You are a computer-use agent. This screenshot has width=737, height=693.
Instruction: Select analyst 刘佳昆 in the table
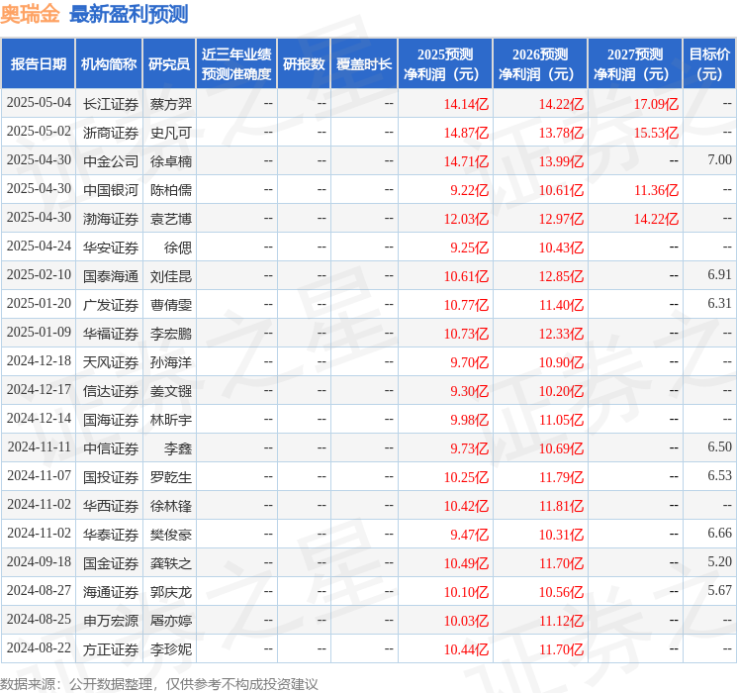point(170,275)
